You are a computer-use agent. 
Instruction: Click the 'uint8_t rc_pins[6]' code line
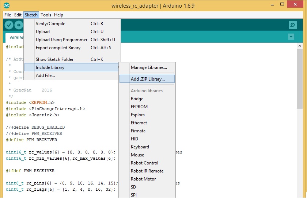pos(62,183)
